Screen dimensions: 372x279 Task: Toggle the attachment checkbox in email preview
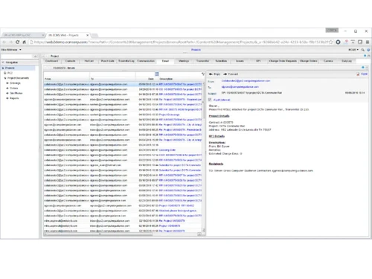(210, 100)
